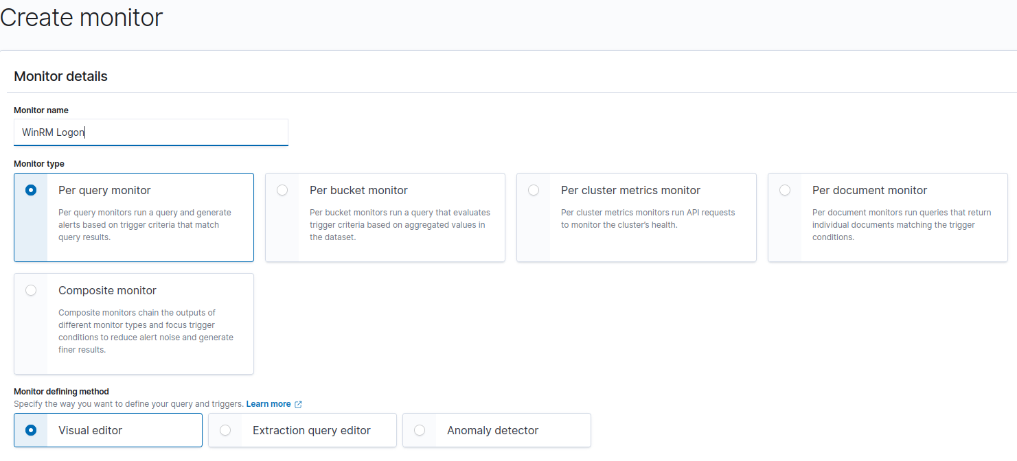The width and height of the screenshot is (1017, 461).
Task: Open the Learn more link
Action: 268,404
